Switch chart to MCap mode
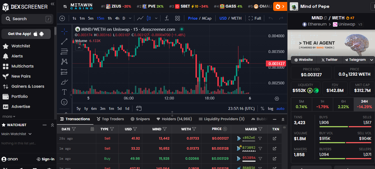Viewport: 375px width, 169px height. [207, 18]
